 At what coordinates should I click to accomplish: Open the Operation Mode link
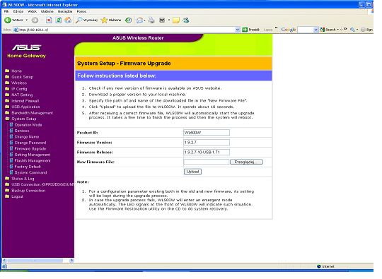(28, 125)
